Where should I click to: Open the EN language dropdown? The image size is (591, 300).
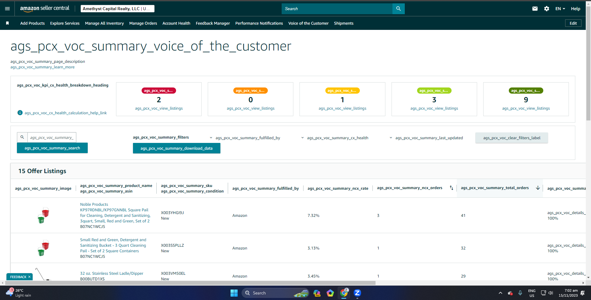[x=560, y=9]
